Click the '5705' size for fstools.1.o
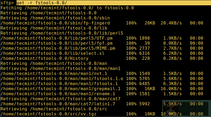 [x=145, y=79]
